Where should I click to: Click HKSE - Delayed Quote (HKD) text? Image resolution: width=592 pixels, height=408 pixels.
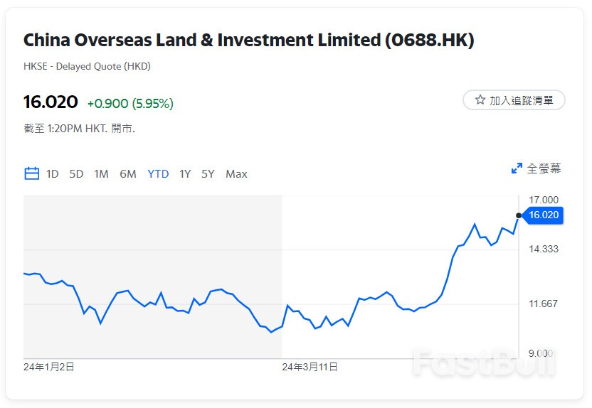[88, 66]
